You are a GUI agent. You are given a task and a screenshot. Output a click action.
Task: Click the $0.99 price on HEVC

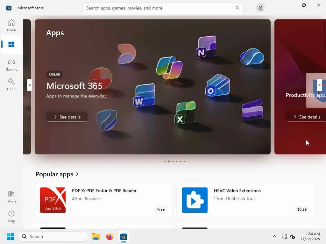click(302, 209)
